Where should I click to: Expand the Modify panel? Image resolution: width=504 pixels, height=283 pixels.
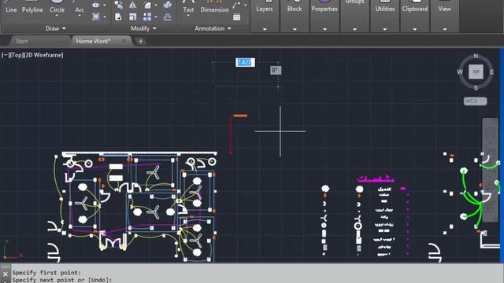[143, 28]
